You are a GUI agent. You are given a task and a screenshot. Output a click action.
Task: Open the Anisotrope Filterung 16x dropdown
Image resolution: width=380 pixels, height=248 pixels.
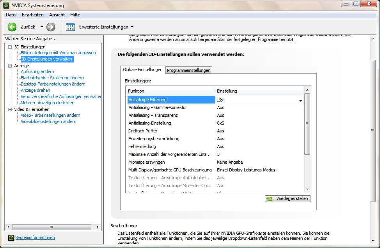click(x=300, y=100)
